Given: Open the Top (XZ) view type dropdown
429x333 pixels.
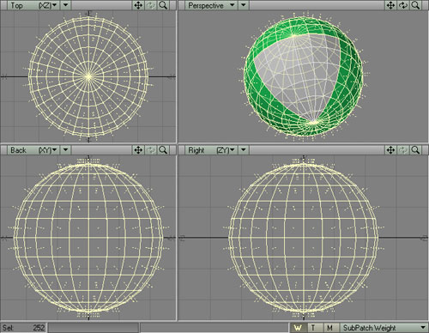Looking at the screenshot, I should (x=33, y=5).
